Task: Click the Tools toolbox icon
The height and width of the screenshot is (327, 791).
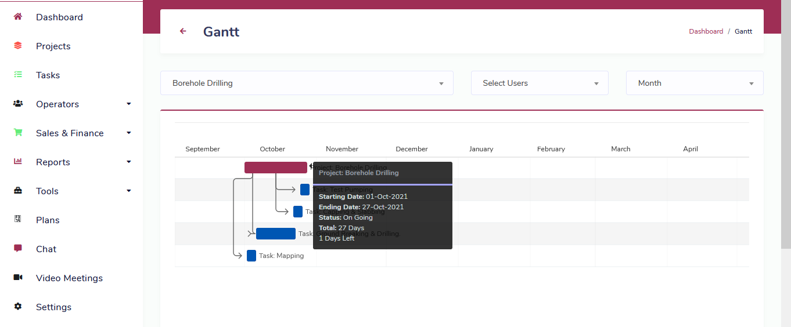Action: click(x=18, y=191)
